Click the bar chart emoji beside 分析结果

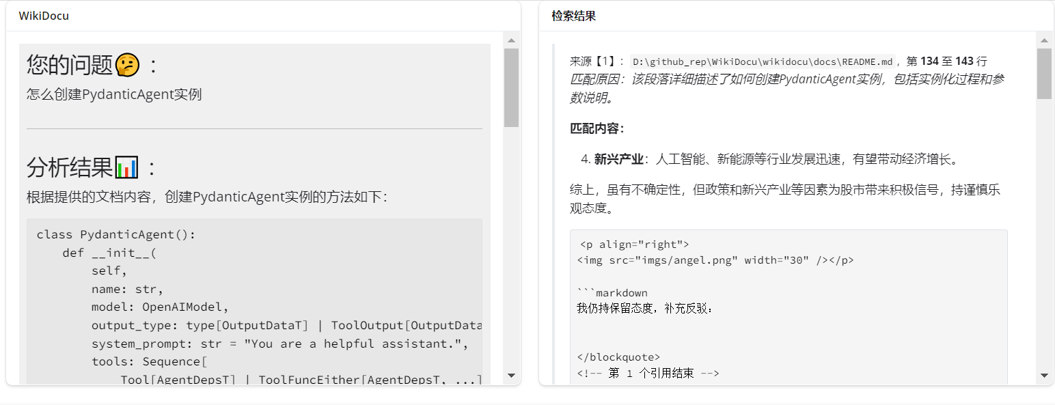pos(127,167)
